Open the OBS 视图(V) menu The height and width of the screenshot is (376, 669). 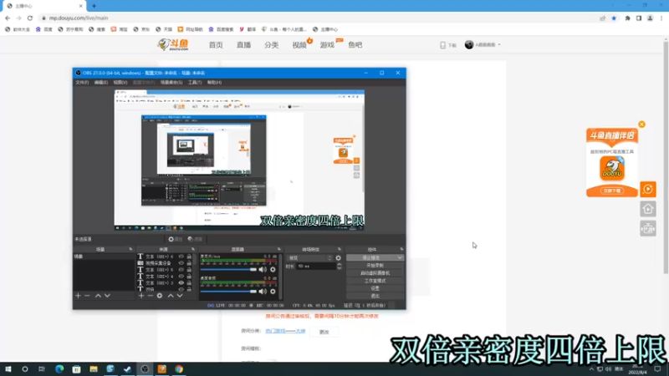(x=120, y=82)
